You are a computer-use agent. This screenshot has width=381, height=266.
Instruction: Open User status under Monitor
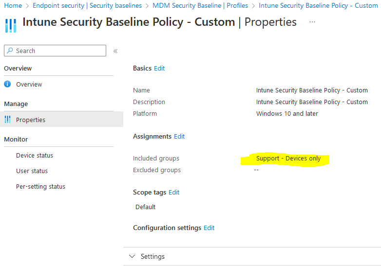coord(32,171)
